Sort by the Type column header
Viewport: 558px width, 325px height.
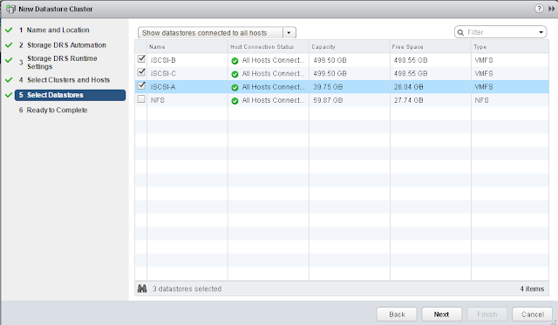(x=510, y=46)
